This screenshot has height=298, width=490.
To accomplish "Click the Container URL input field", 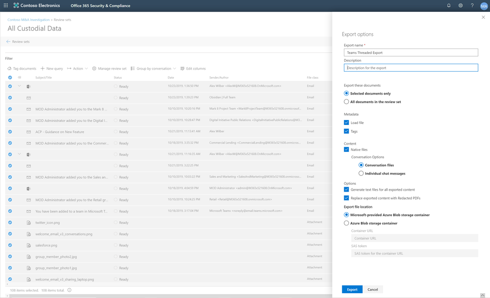I will tap(414, 238).
